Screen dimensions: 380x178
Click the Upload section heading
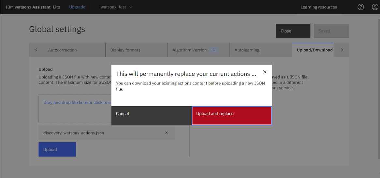[x=46, y=69]
